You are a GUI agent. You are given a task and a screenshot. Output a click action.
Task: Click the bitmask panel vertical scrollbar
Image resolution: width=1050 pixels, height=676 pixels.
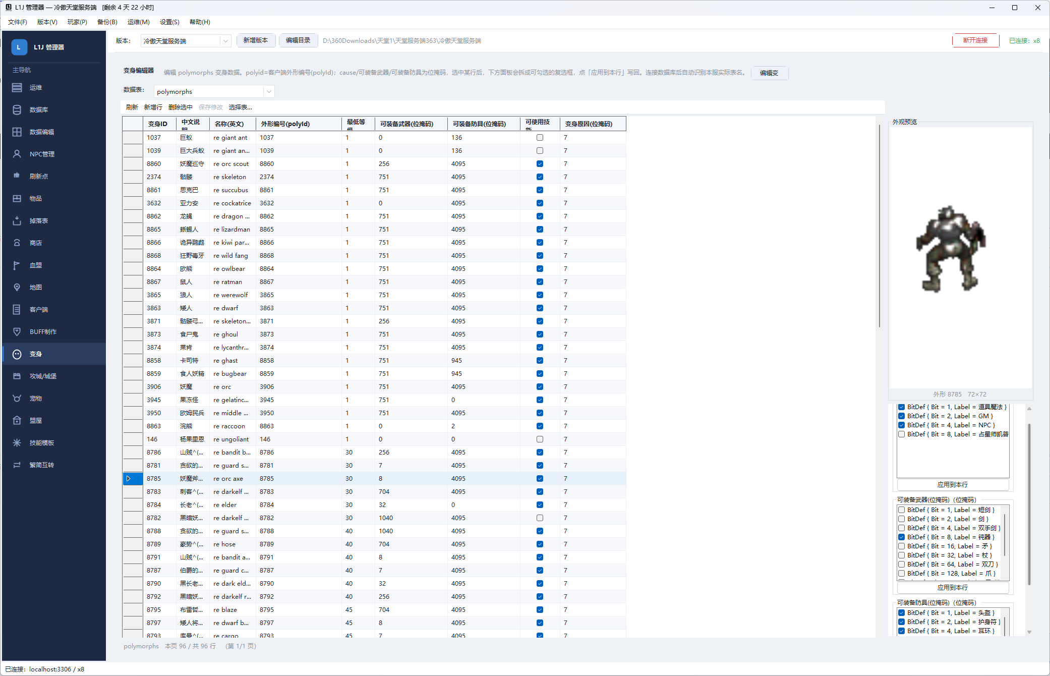point(1029,504)
